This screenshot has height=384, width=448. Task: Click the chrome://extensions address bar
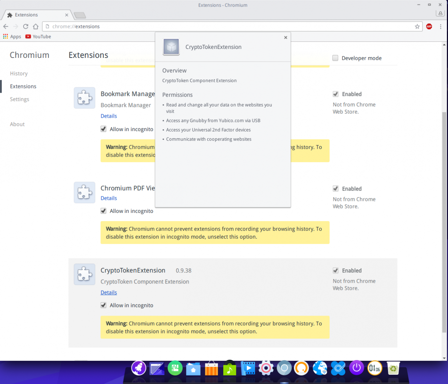tap(231, 27)
